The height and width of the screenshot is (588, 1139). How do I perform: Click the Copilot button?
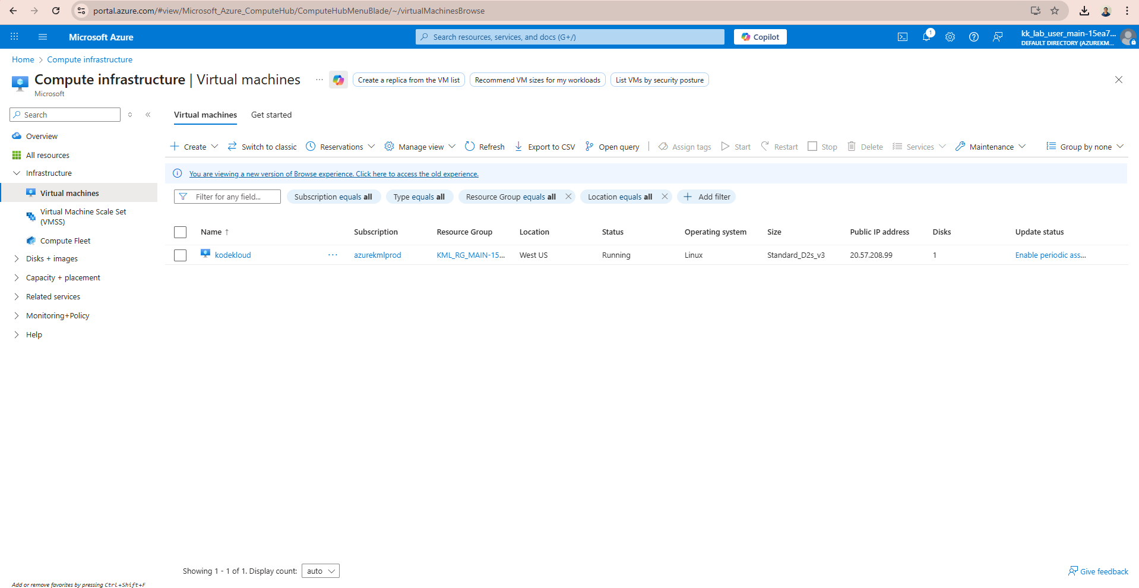pos(760,37)
